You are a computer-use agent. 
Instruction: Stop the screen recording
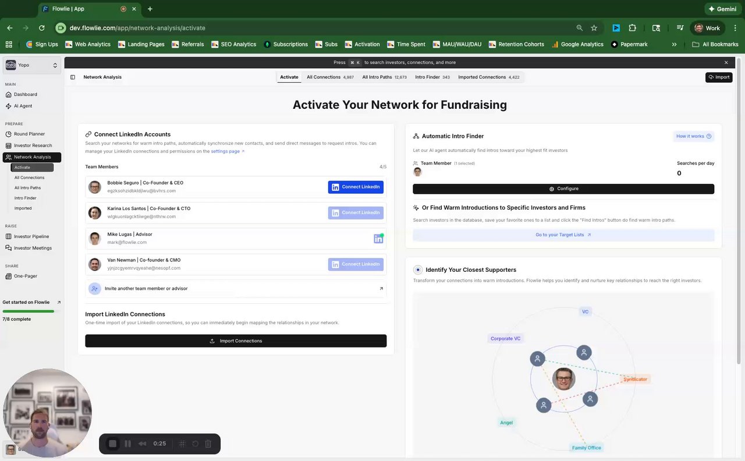coord(113,444)
